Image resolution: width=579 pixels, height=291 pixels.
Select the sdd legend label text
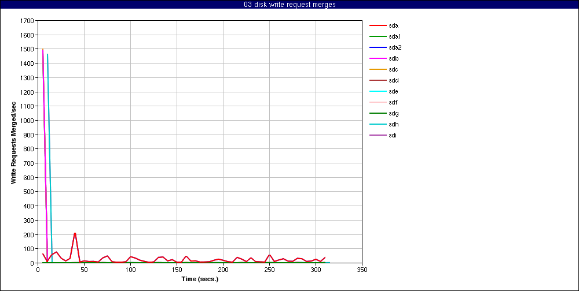pyautogui.click(x=394, y=80)
